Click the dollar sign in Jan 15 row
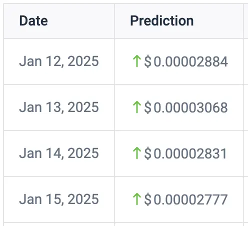 [148, 199]
